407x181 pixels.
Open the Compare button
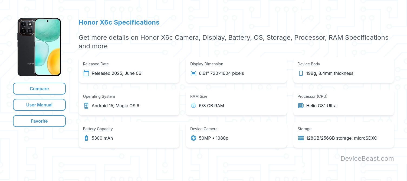tap(39, 89)
